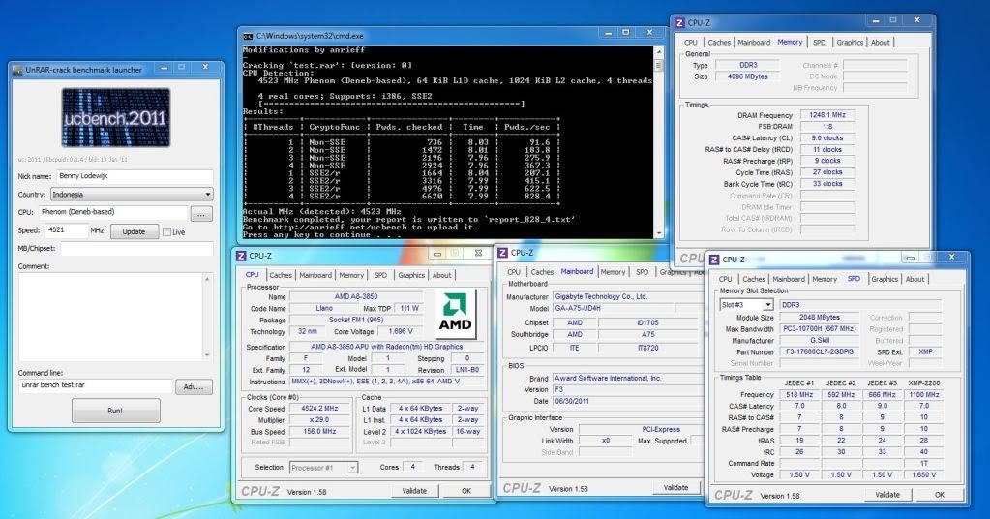Image resolution: width=990 pixels, height=519 pixels.
Task: Click the Nick name input field
Action: click(135, 176)
